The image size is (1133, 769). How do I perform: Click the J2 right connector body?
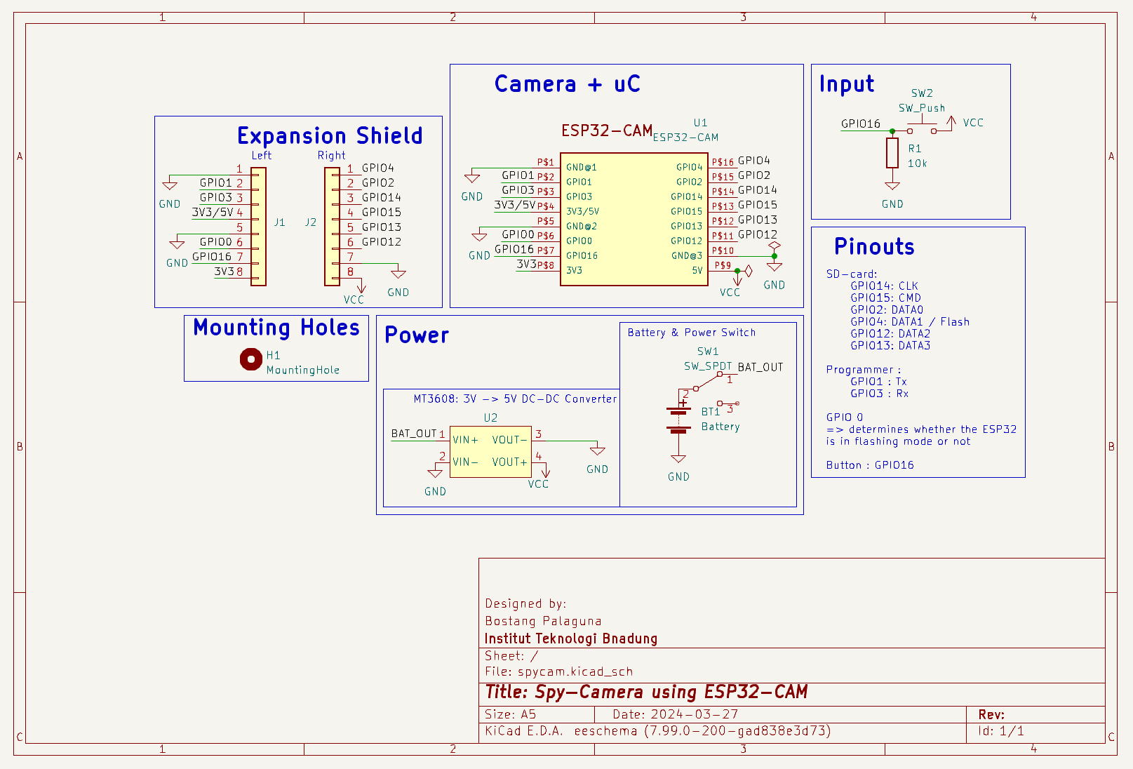332,227
